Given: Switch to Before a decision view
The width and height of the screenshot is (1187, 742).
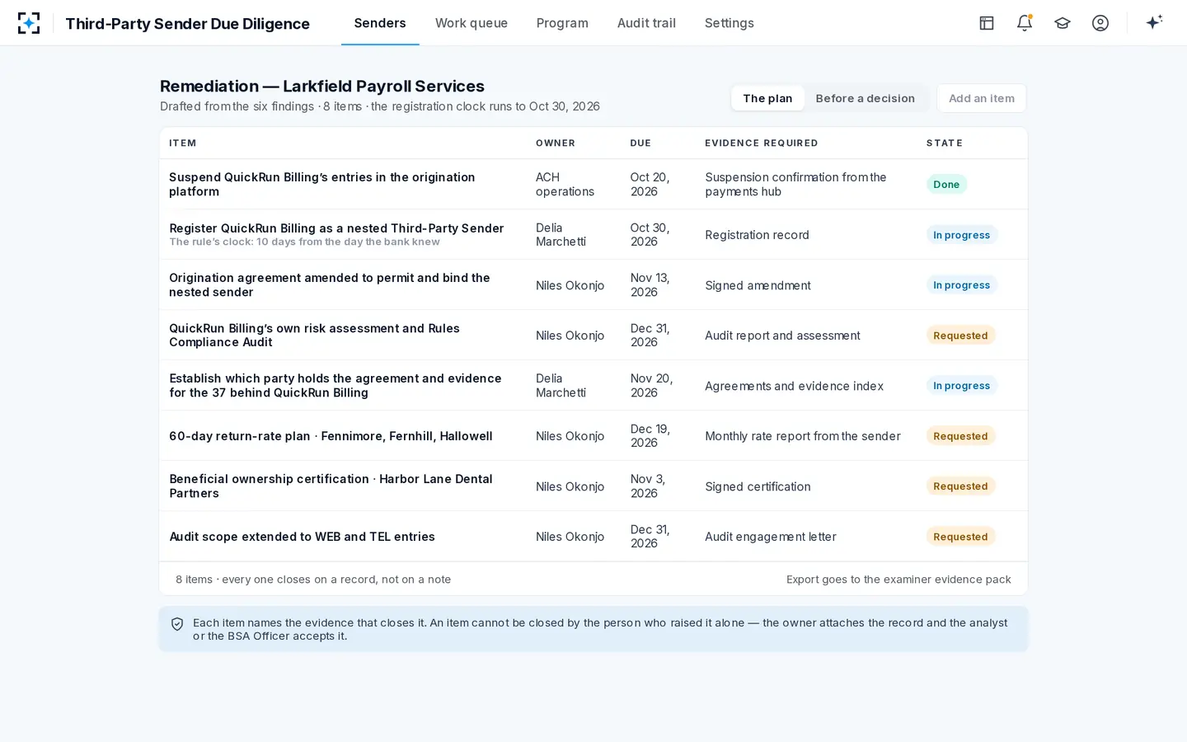Looking at the screenshot, I should tap(866, 98).
